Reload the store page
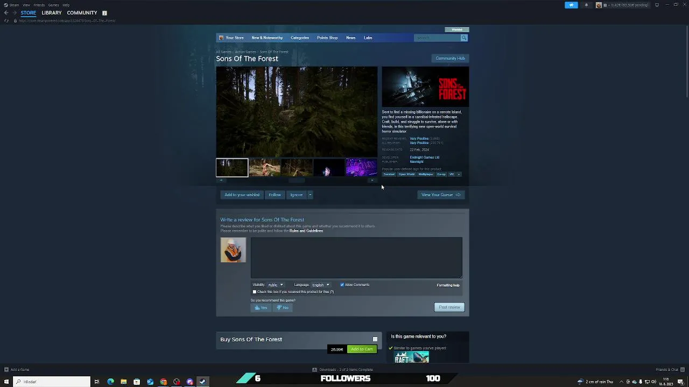This screenshot has width=689, height=387. (6, 20)
